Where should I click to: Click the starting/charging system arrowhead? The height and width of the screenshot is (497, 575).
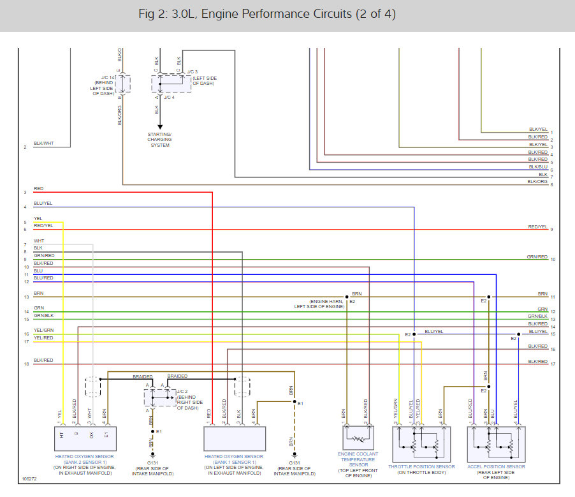(x=160, y=127)
